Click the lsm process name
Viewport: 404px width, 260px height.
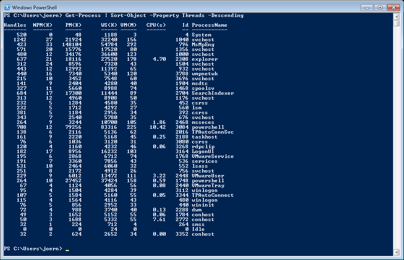point(197,108)
